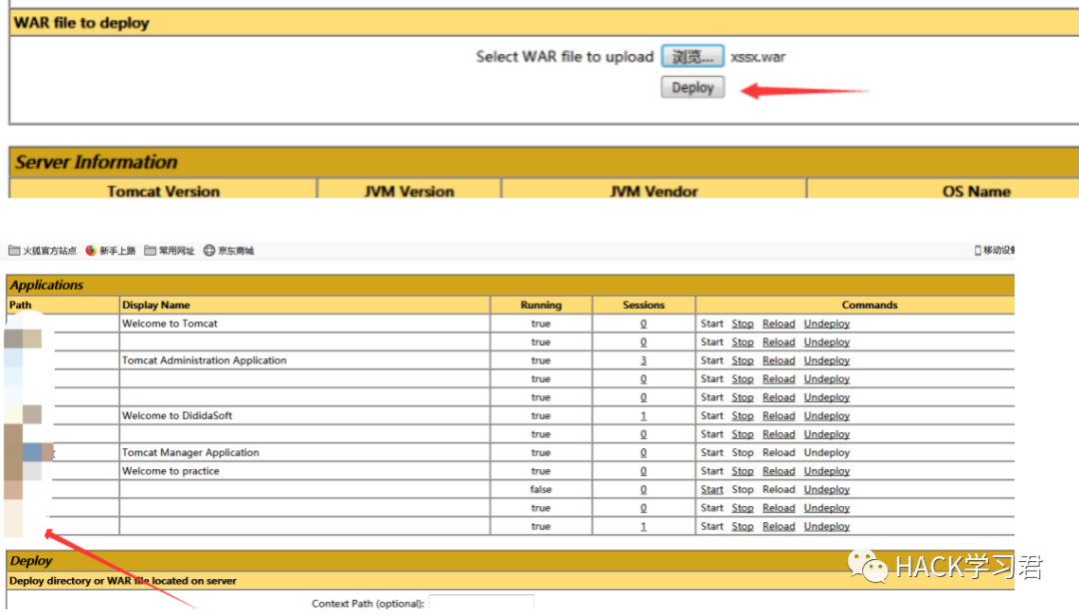The image size is (1079, 615).
Task: Select the xssx.war file name text
Action: pyautogui.click(x=757, y=57)
